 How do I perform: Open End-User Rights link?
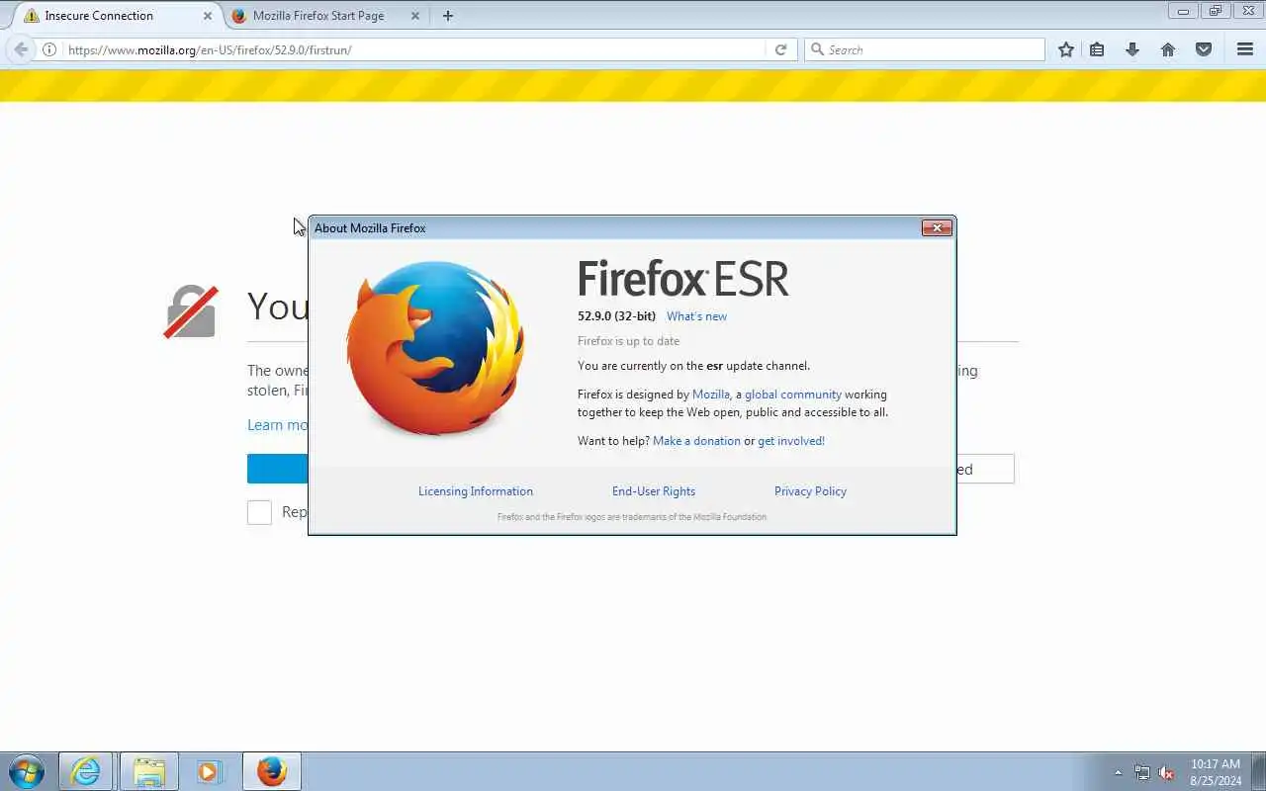click(654, 491)
